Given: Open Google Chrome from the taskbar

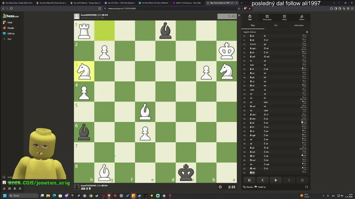Looking at the screenshot, I should 91,196.
